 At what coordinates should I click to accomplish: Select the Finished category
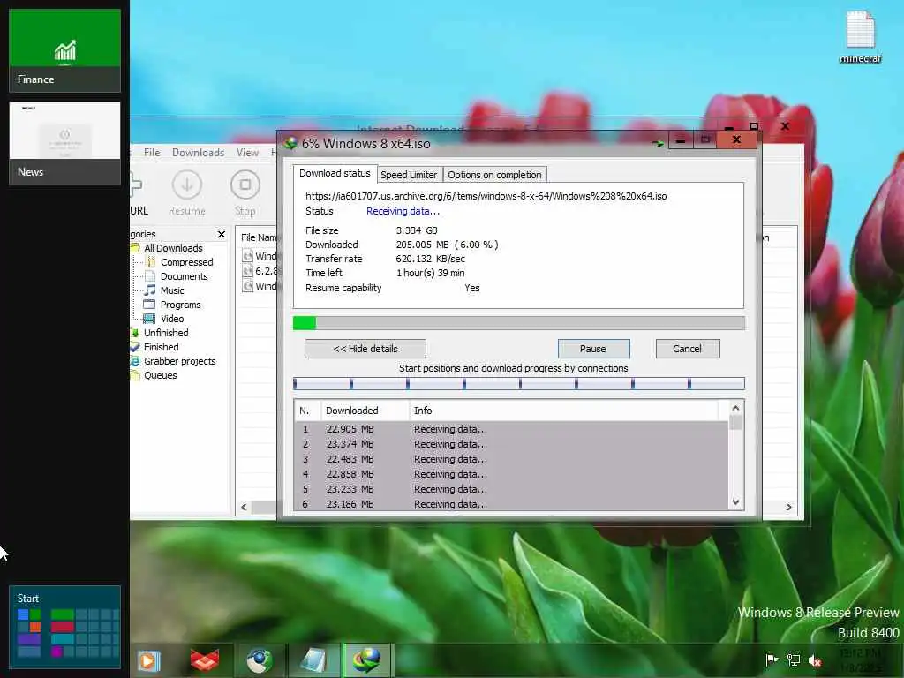coord(161,347)
